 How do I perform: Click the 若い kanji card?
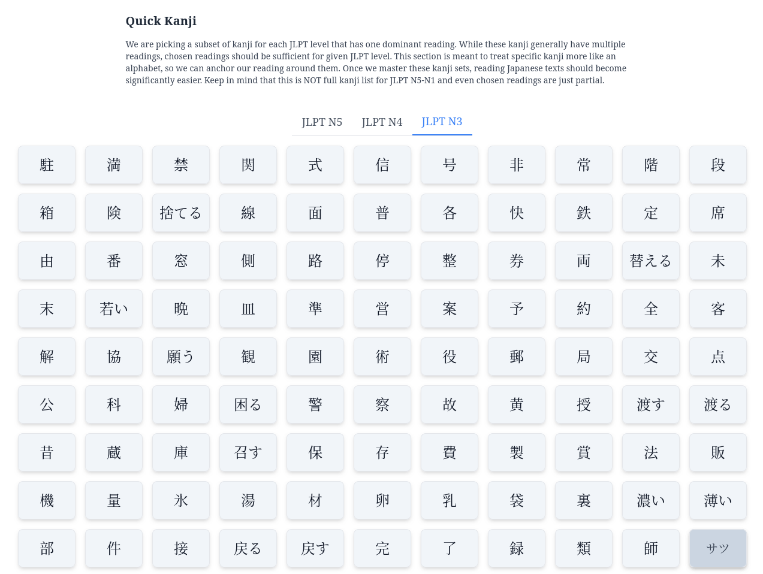(x=114, y=309)
